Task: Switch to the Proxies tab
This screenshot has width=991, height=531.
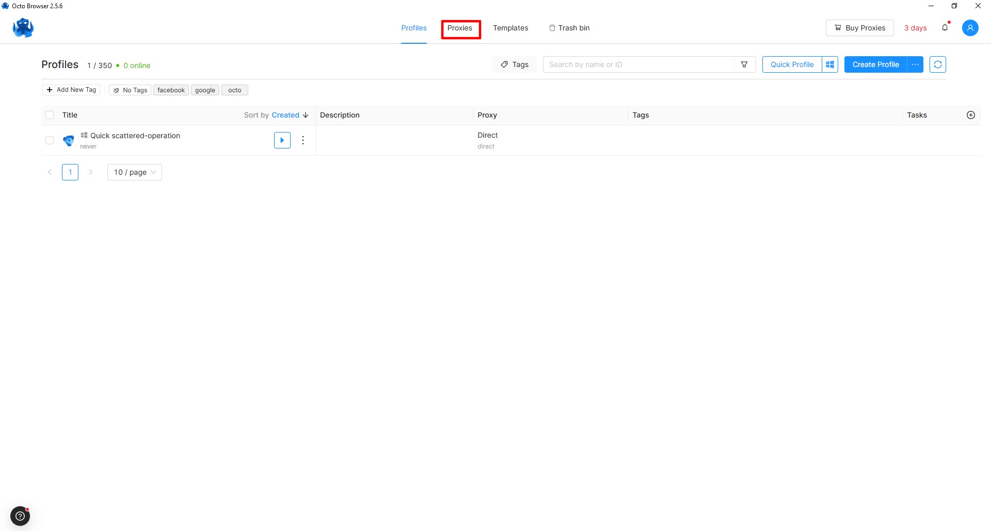Action: click(x=460, y=28)
